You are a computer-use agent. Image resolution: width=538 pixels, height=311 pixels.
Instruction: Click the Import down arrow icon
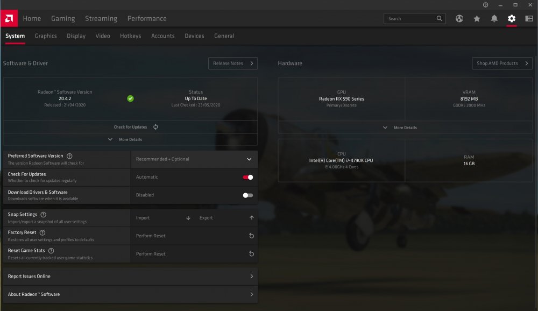pos(188,218)
